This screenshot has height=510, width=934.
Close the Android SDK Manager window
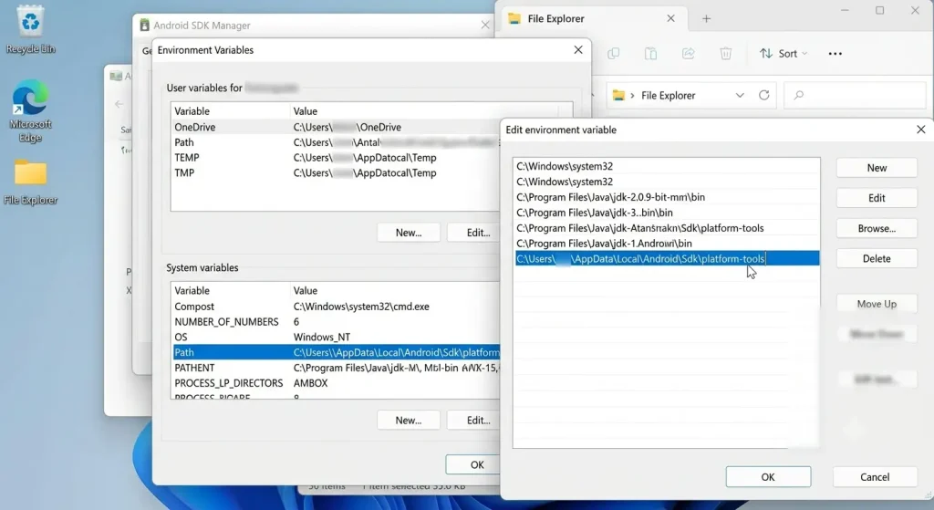[x=485, y=25]
